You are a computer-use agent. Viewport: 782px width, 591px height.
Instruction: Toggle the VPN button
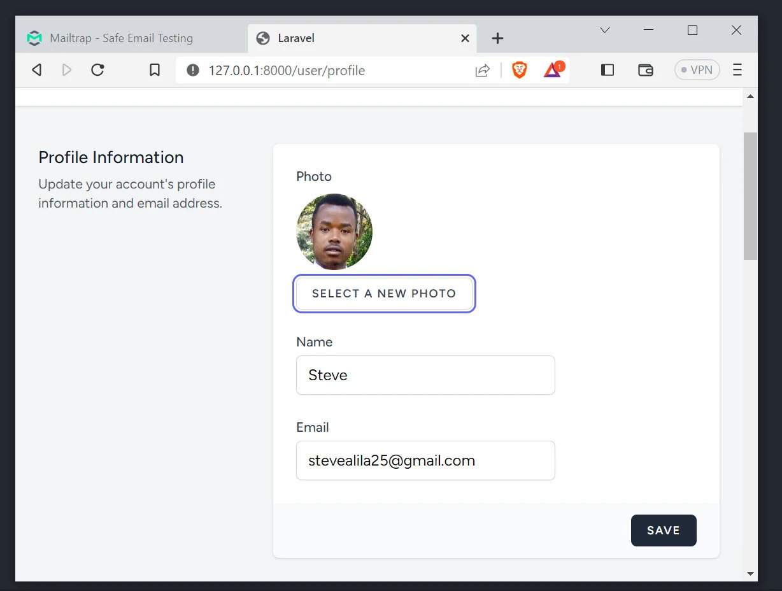point(697,70)
